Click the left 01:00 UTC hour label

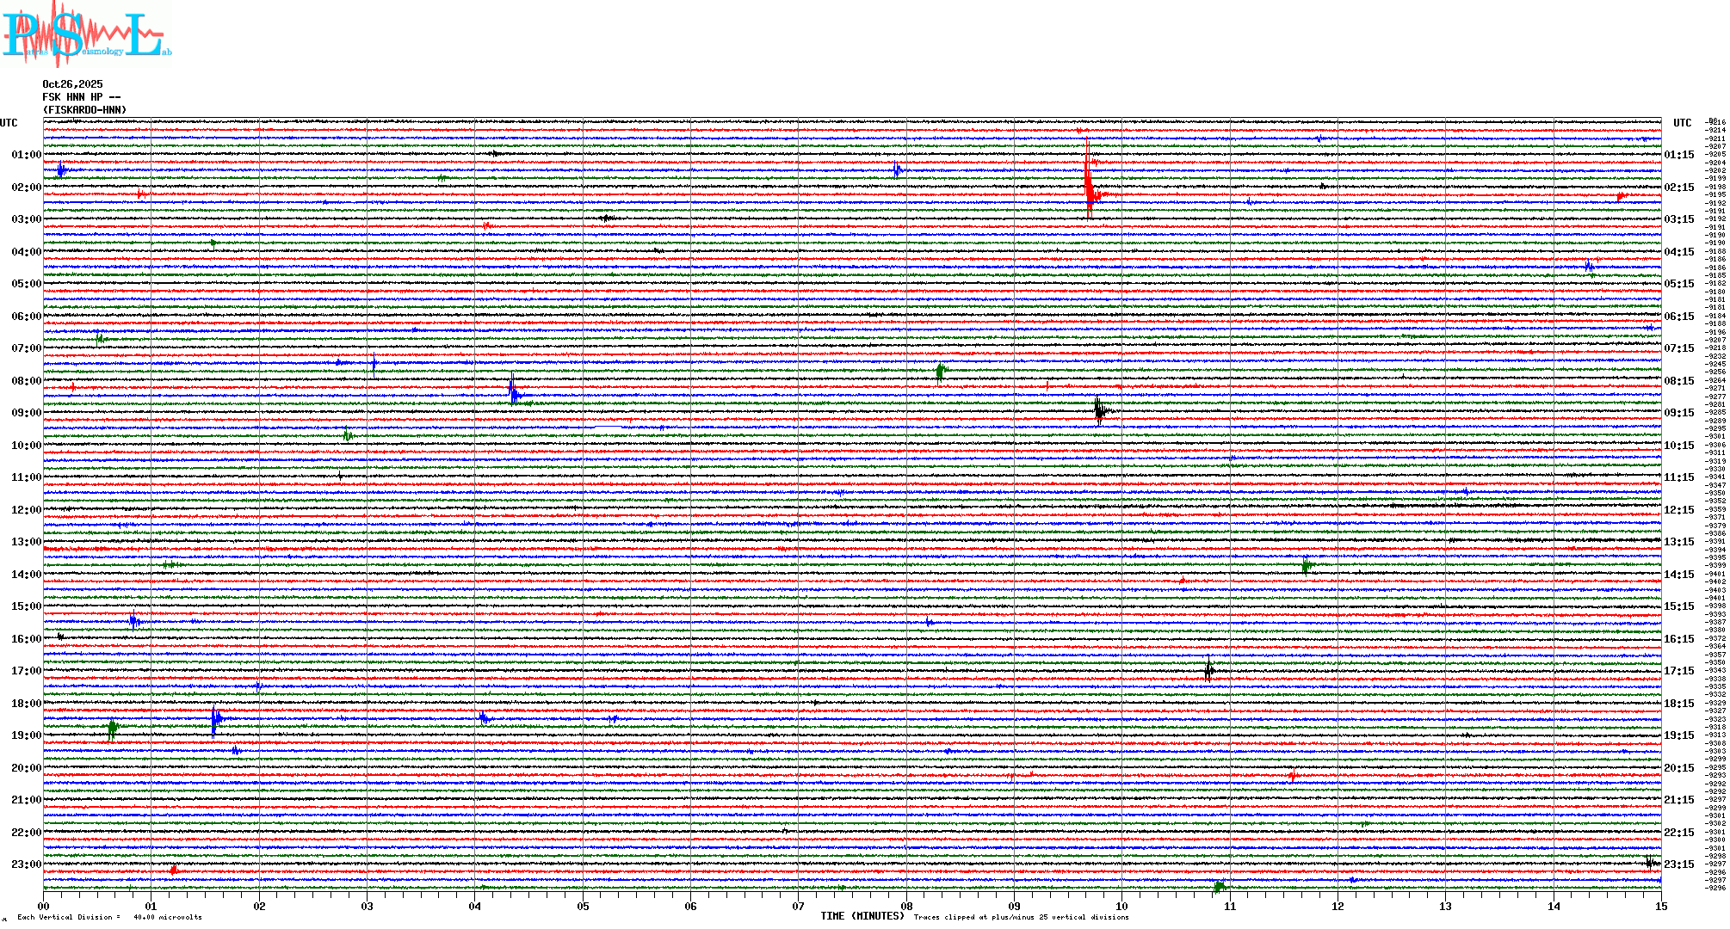point(26,155)
